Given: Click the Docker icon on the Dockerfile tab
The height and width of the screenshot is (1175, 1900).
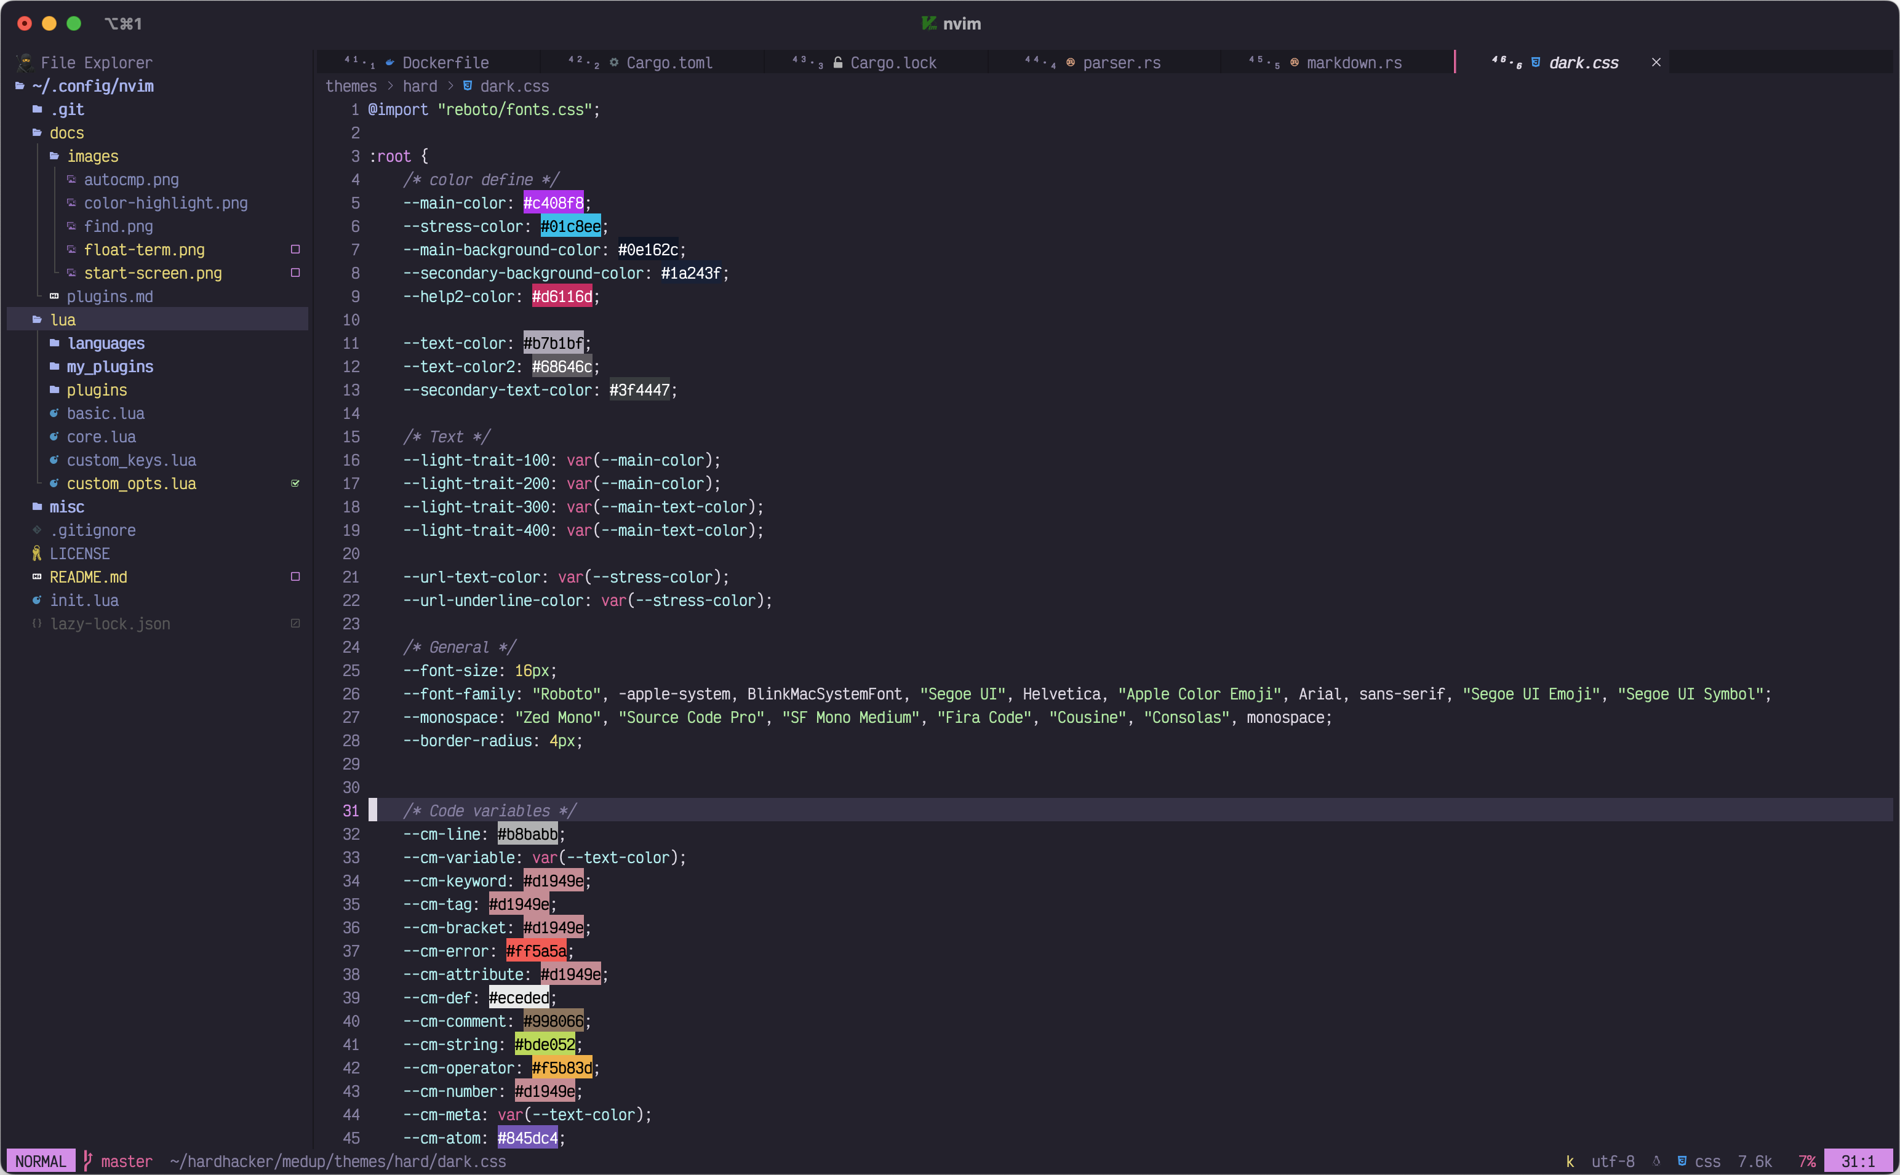Looking at the screenshot, I should tap(389, 62).
